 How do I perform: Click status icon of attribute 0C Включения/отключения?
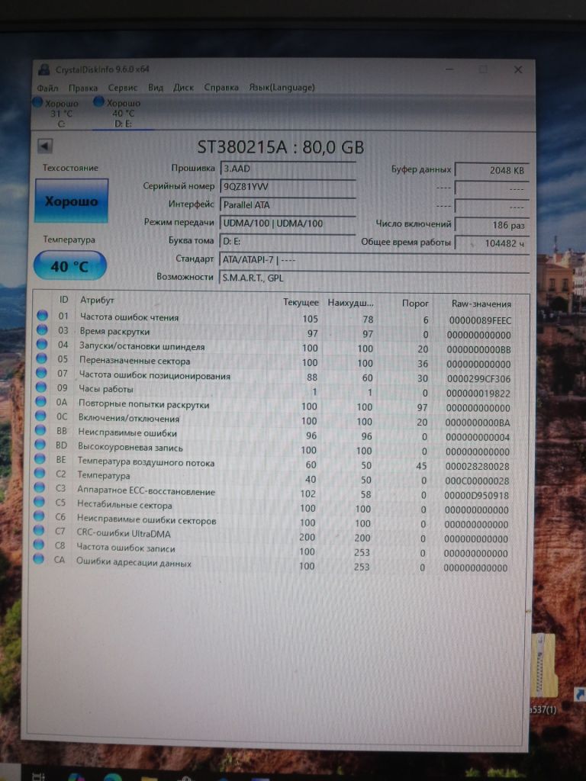(40, 416)
